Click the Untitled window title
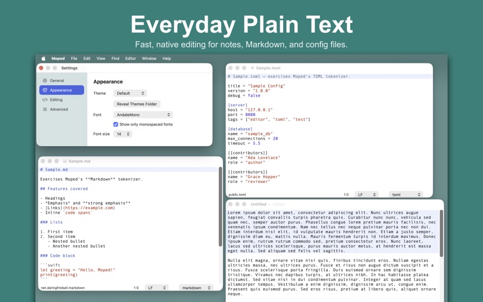483x302 pixels. coord(258,204)
